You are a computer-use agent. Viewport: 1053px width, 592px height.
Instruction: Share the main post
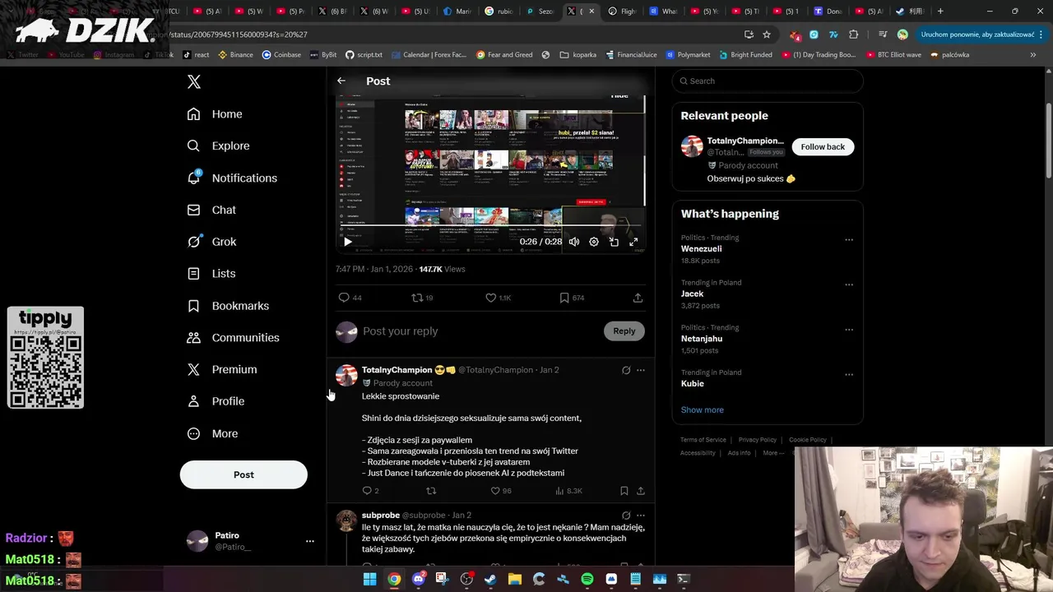pos(638,298)
